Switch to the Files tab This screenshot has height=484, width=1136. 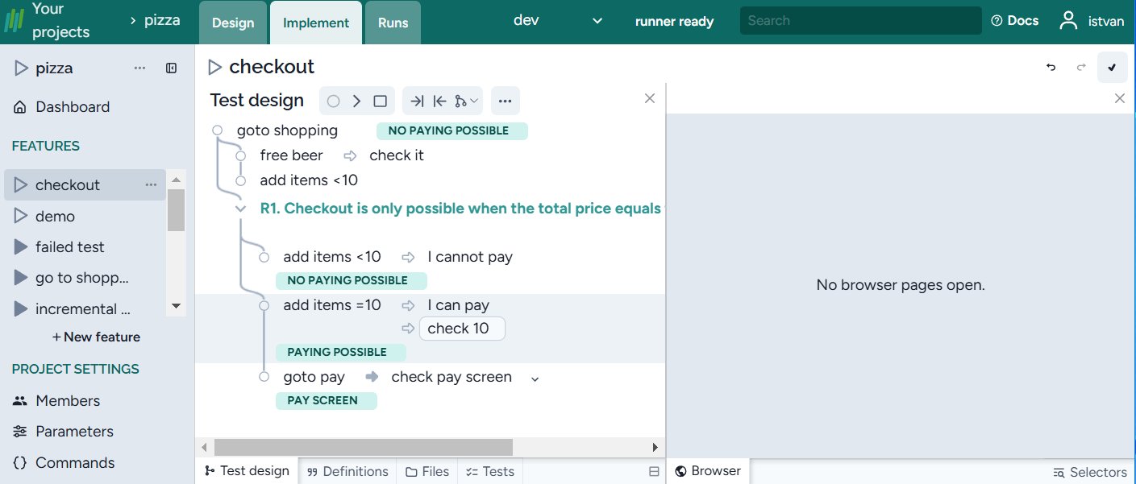(427, 472)
